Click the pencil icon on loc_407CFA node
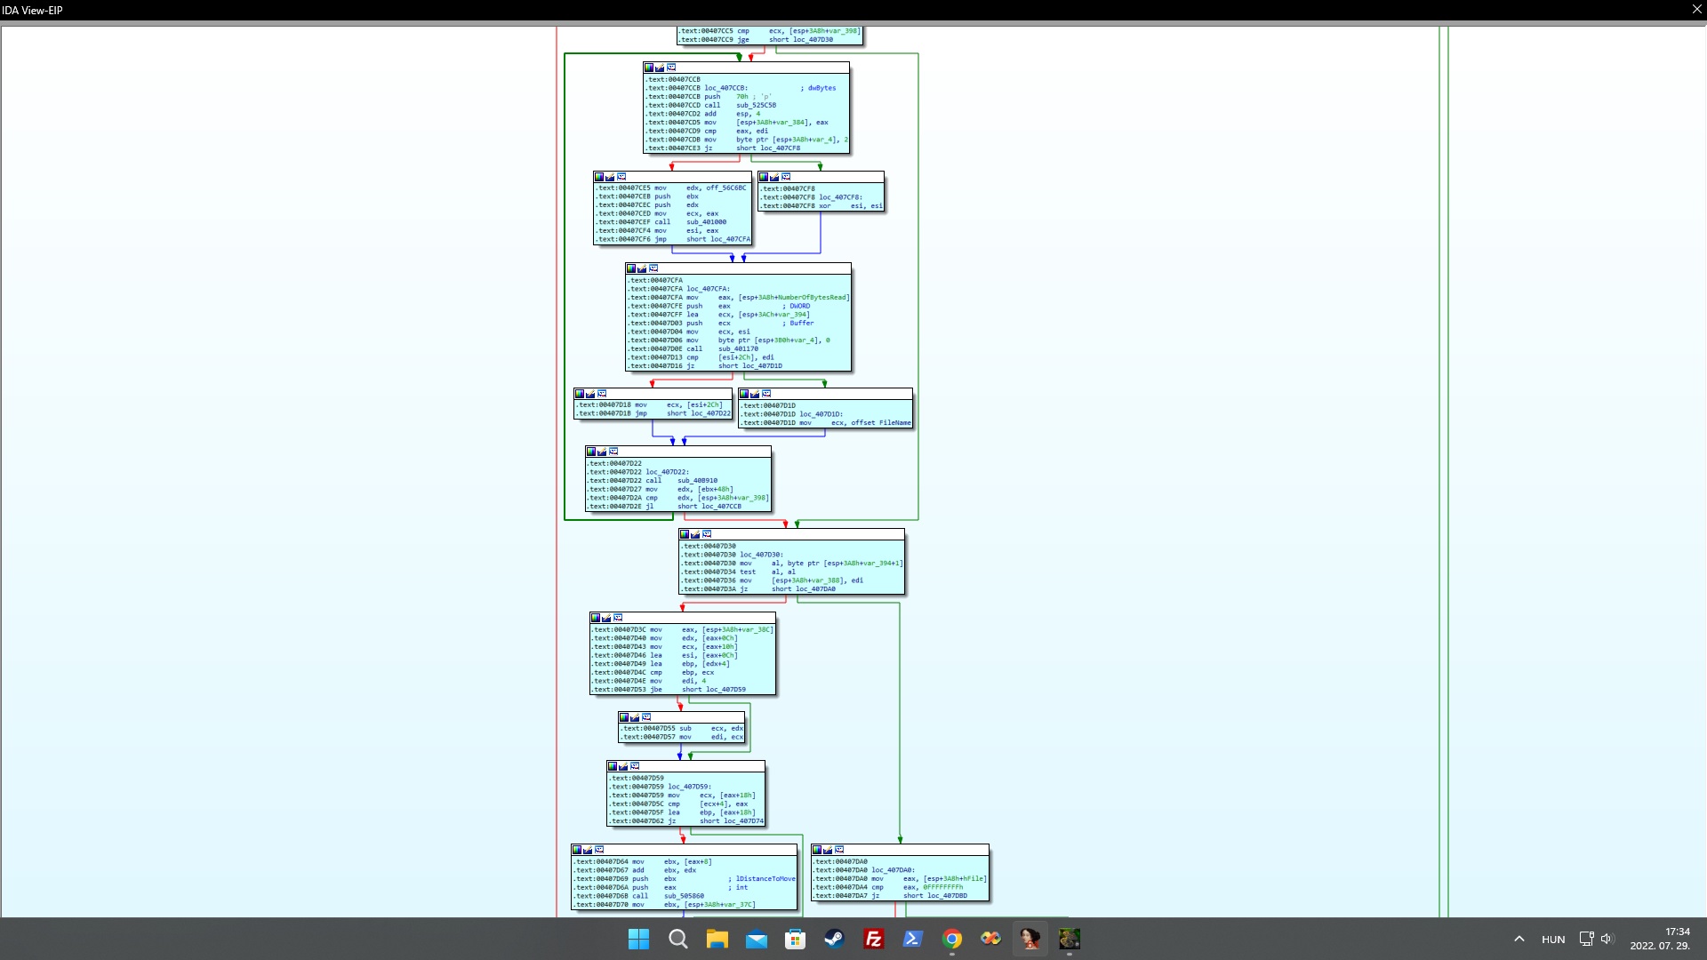Viewport: 1707px width, 960px height. (x=642, y=268)
